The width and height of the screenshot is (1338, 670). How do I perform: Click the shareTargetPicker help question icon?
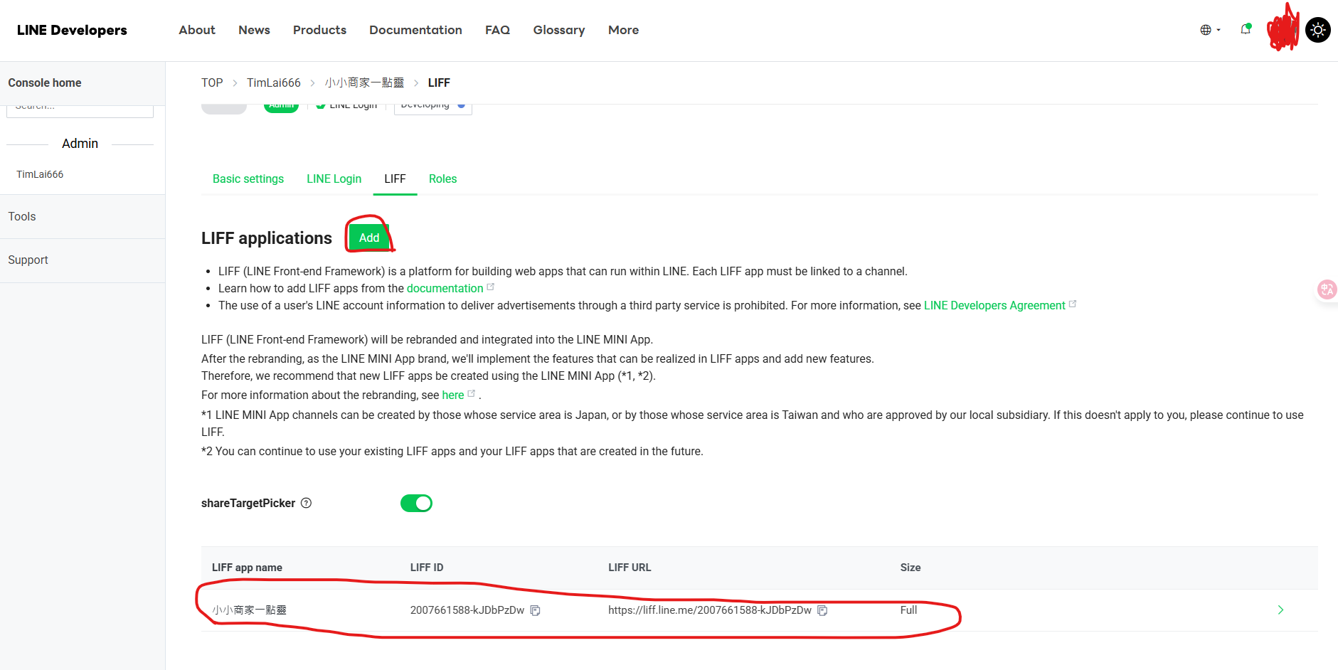pyautogui.click(x=307, y=503)
